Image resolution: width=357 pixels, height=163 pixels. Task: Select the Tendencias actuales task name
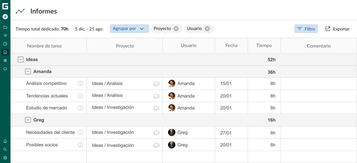tap(47, 96)
